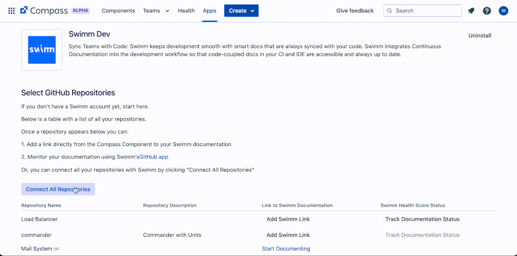
Task: Click Give feedback
Action: (x=355, y=11)
